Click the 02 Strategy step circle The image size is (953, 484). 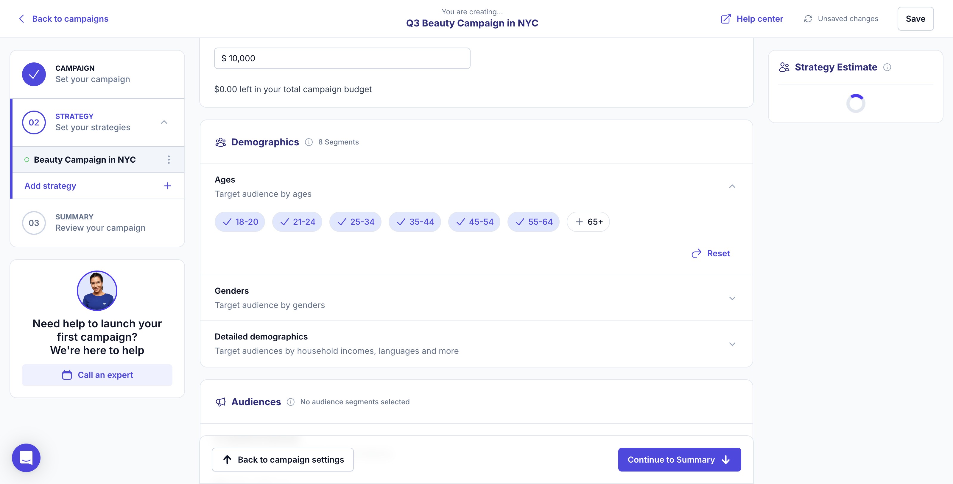coord(34,122)
